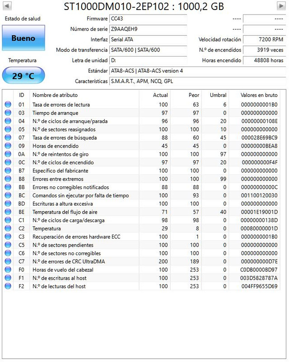Image resolution: width=289 pixels, height=362 pixels.
Task: Click status orb for N.º de sectores pendientes
Action: point(8,245)
